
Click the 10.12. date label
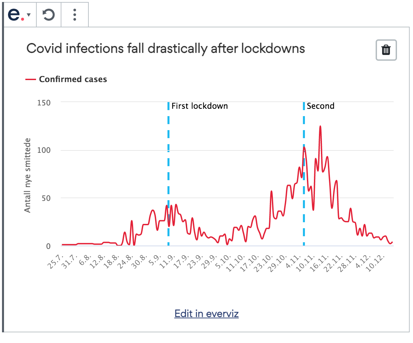[x=376, y=264]
